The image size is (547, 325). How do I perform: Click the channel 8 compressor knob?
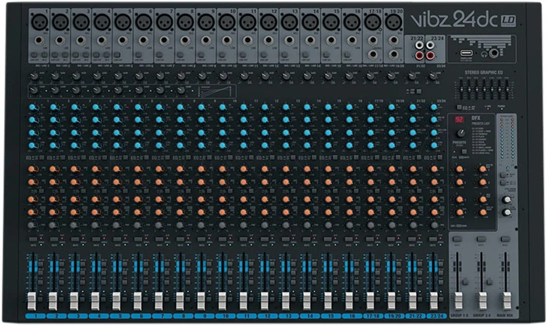click(x=181, y=90)
